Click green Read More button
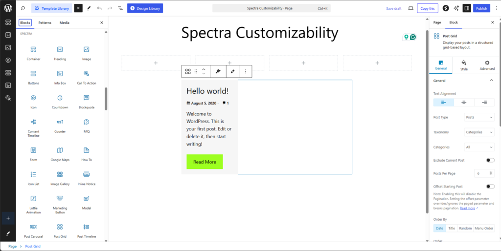 [205, 162]
